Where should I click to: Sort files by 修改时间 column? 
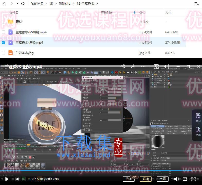coord(107,13)
